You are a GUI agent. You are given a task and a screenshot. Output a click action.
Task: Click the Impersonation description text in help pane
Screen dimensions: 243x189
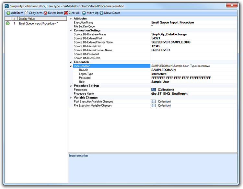click(x=78, y=156)
